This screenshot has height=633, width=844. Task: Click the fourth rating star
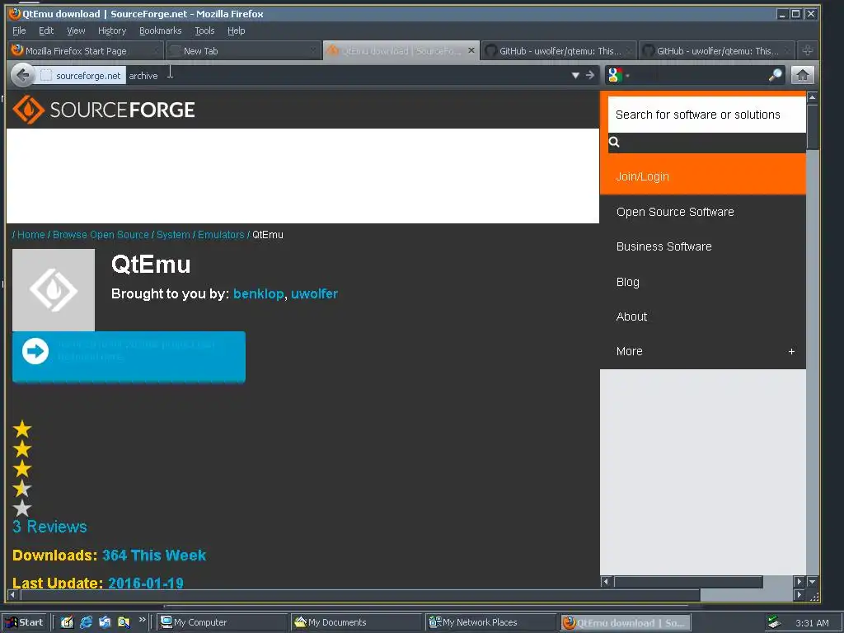point(22,489)
